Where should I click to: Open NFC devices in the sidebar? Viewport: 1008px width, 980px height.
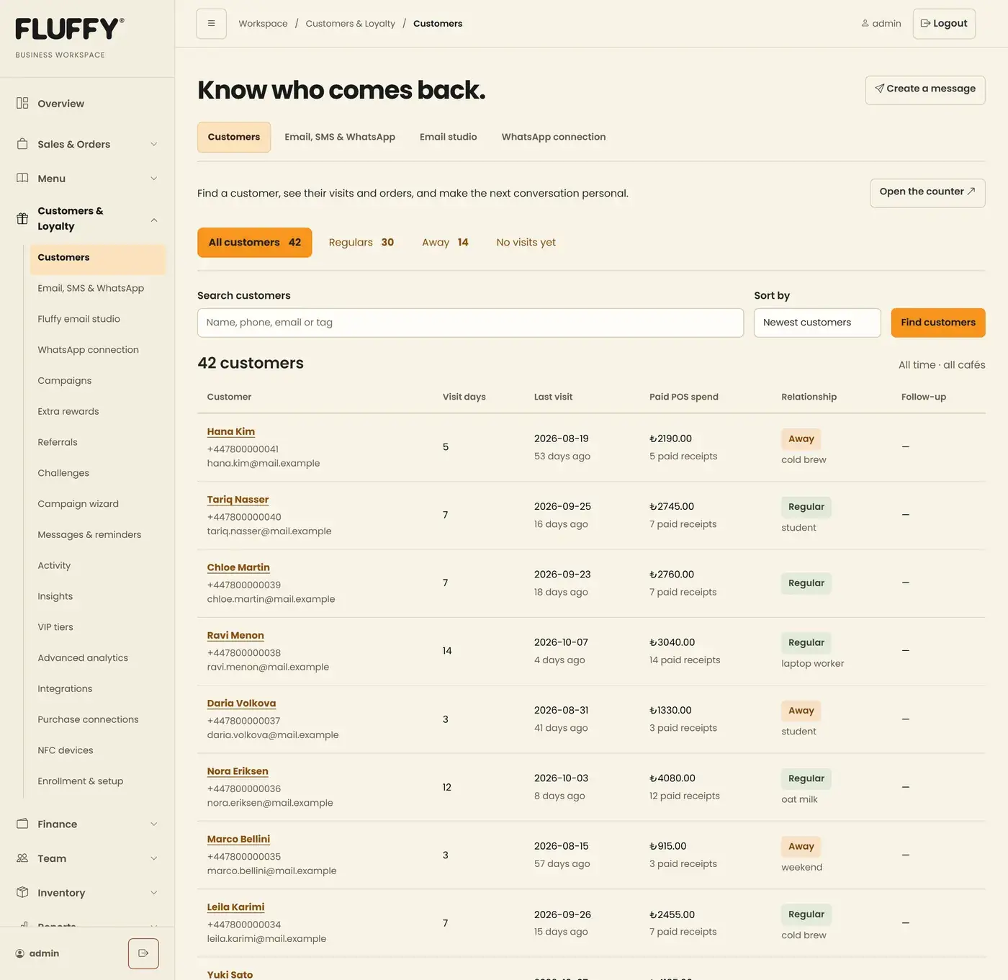coord(66,750)
